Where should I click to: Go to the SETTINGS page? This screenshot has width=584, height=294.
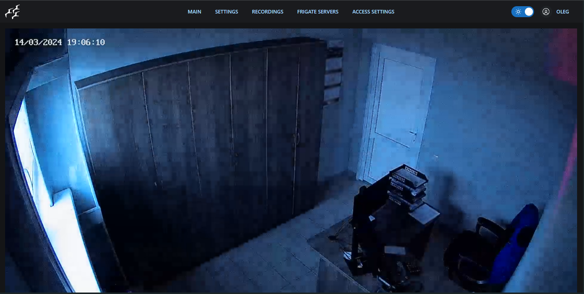click(226, 12)
